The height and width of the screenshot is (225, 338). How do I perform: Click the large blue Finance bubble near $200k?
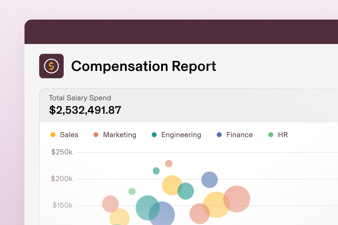pyautogui.click(x=209, y=180)
